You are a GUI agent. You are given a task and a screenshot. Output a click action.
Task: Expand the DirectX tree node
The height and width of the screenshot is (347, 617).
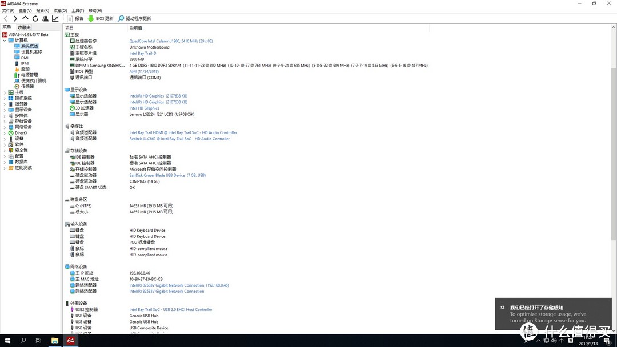pyautogui.click(x=5, y=133)
